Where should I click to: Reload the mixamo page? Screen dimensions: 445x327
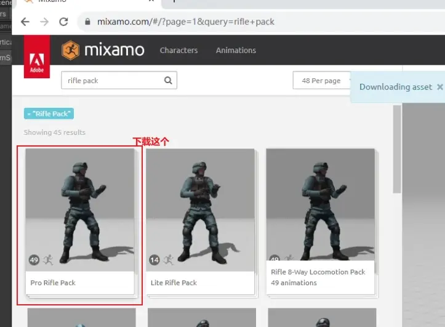[x=63, y=22]
